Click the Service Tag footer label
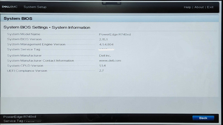Screen dimensions: 223x125 [x=14, y=121]
